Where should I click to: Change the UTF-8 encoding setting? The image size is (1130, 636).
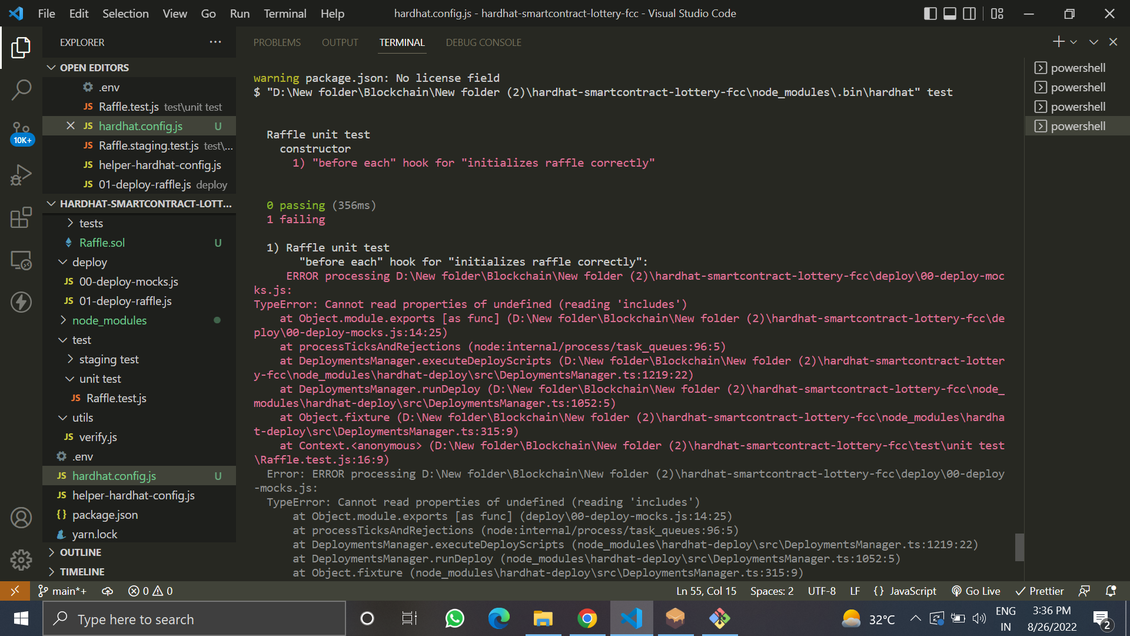click(x=822, y=591)
